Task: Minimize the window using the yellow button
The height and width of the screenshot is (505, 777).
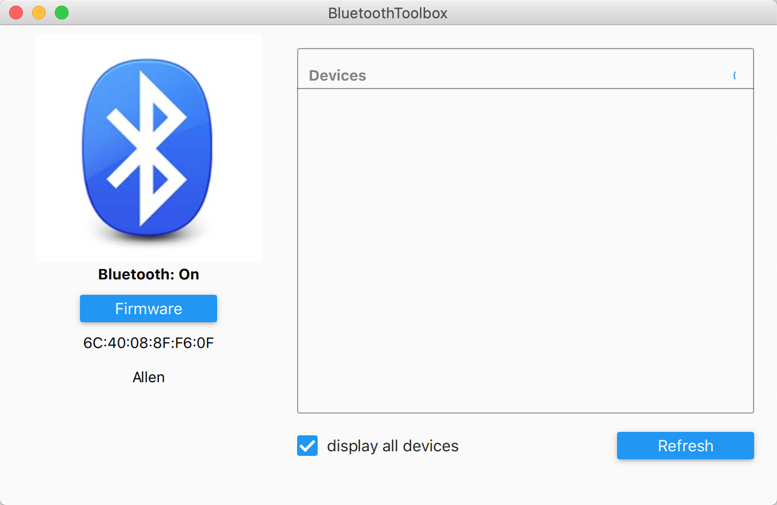Action: click(39, 13)
